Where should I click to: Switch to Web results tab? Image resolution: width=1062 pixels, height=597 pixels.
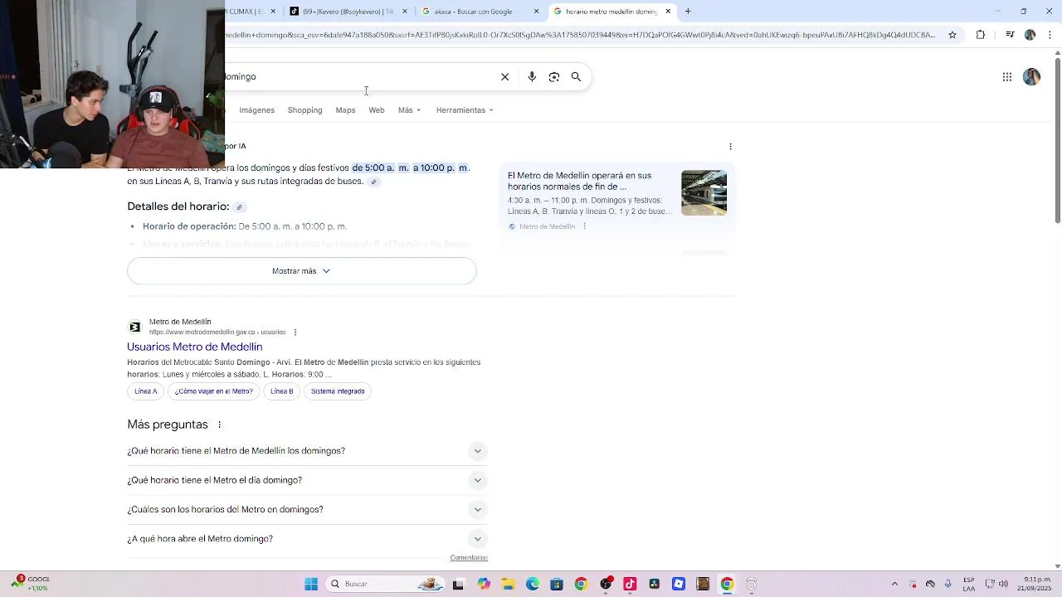[377, 110]
